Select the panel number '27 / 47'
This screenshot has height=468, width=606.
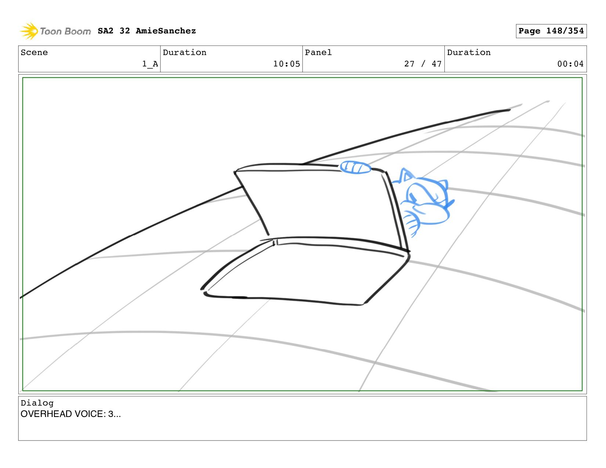point(423,64)
